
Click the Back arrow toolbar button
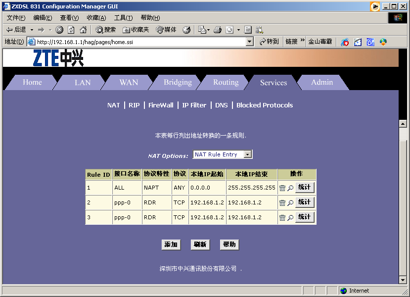click(x=16, y=30)
